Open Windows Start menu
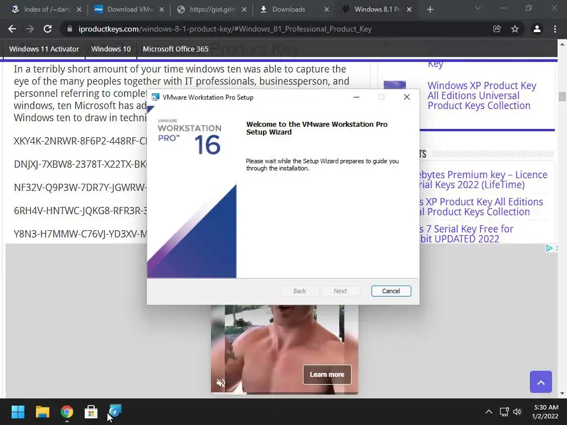 pos(18,412)
